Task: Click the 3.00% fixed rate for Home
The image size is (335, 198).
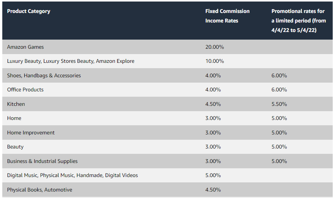Action: (213, 118)
